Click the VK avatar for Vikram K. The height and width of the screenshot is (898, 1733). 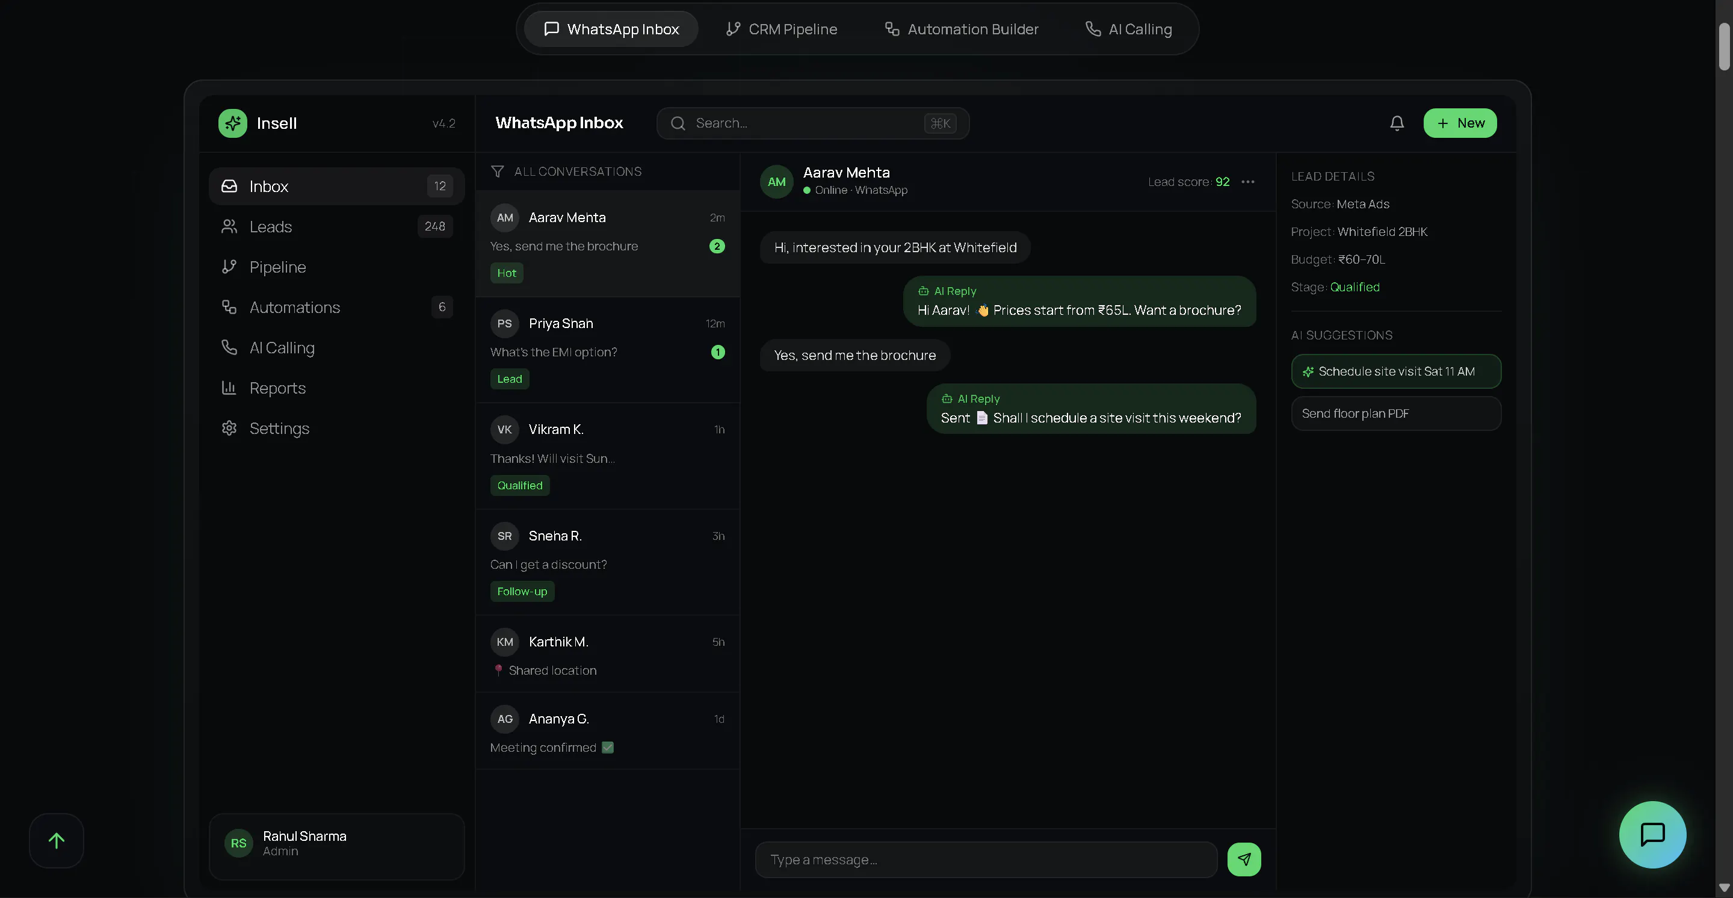(505, 430)
